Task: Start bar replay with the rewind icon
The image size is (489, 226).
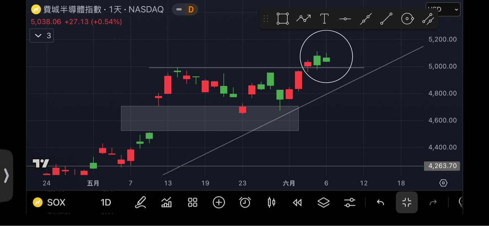Action: (297, 203)
